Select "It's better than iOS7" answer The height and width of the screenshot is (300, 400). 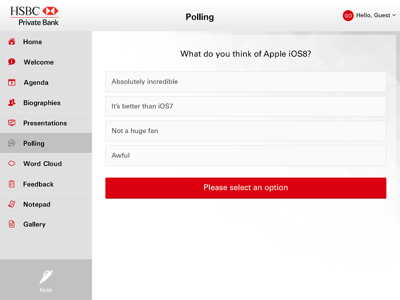pos(246,106)
